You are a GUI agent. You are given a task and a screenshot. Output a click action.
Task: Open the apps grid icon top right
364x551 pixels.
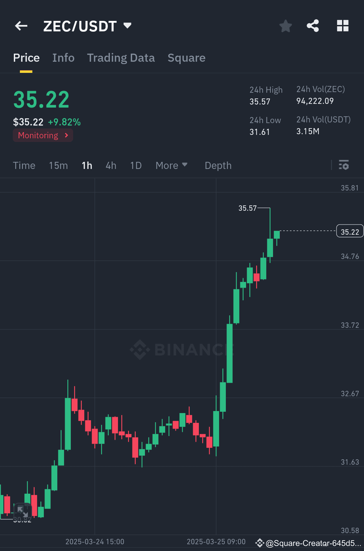pyautogui.click(x=343, y=26)
